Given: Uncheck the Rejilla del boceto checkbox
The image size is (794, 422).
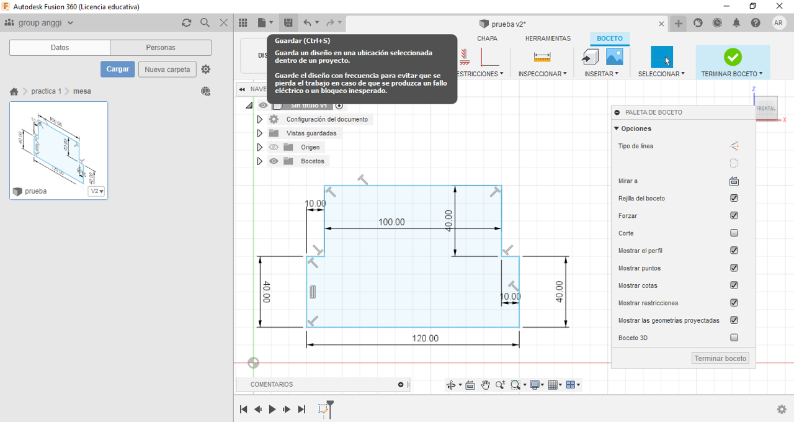Looking at the screenshot, I should click(x=734, y=199).
